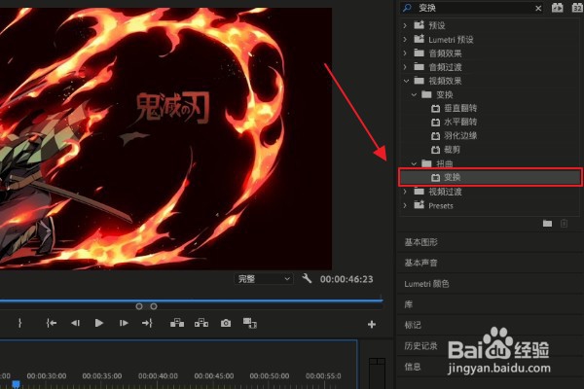584x389 pixels.
Task: Step back one frame
Action: click(75, 323)
